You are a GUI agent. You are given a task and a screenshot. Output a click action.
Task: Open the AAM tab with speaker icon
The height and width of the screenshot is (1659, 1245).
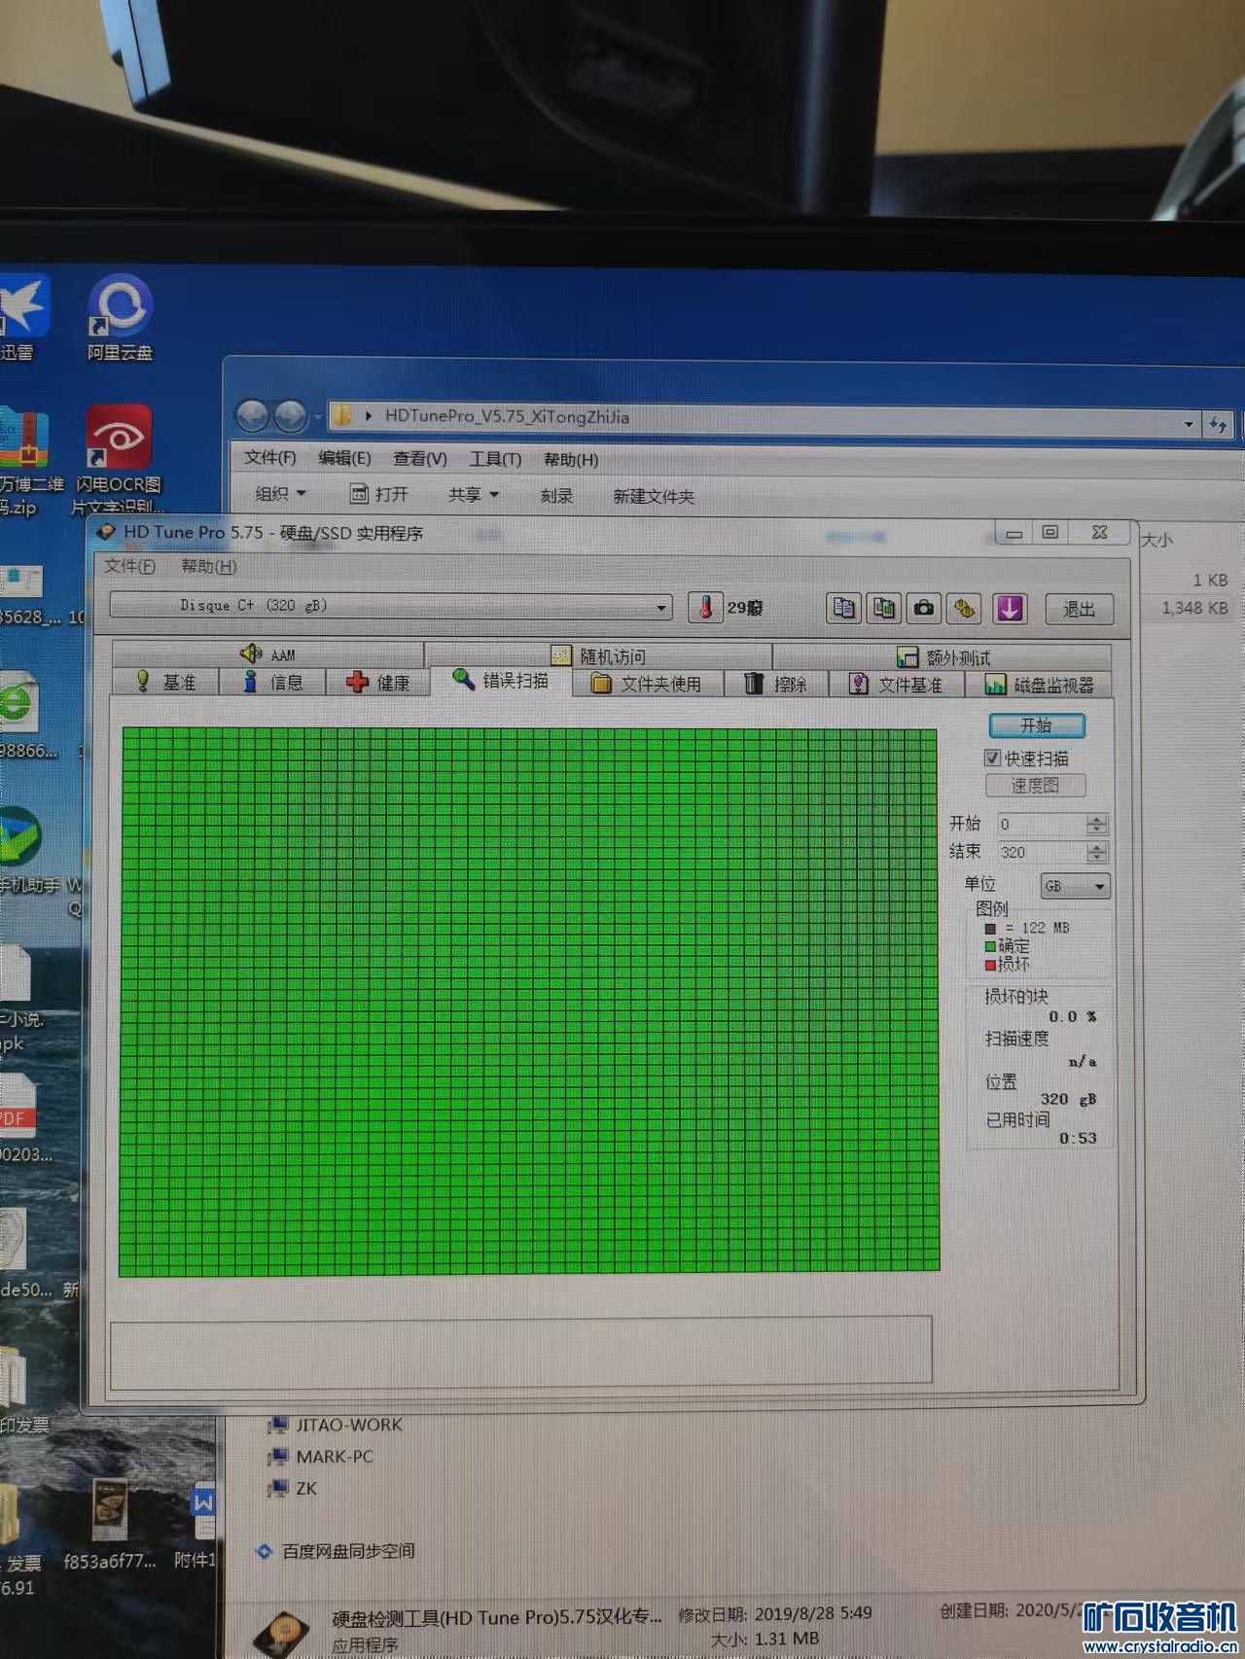tap(268, 653)
